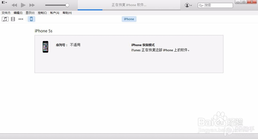This screenshot has height=139, width=258.
Task: Minimize the iTunes window
Action: click(x=238, y=2)
